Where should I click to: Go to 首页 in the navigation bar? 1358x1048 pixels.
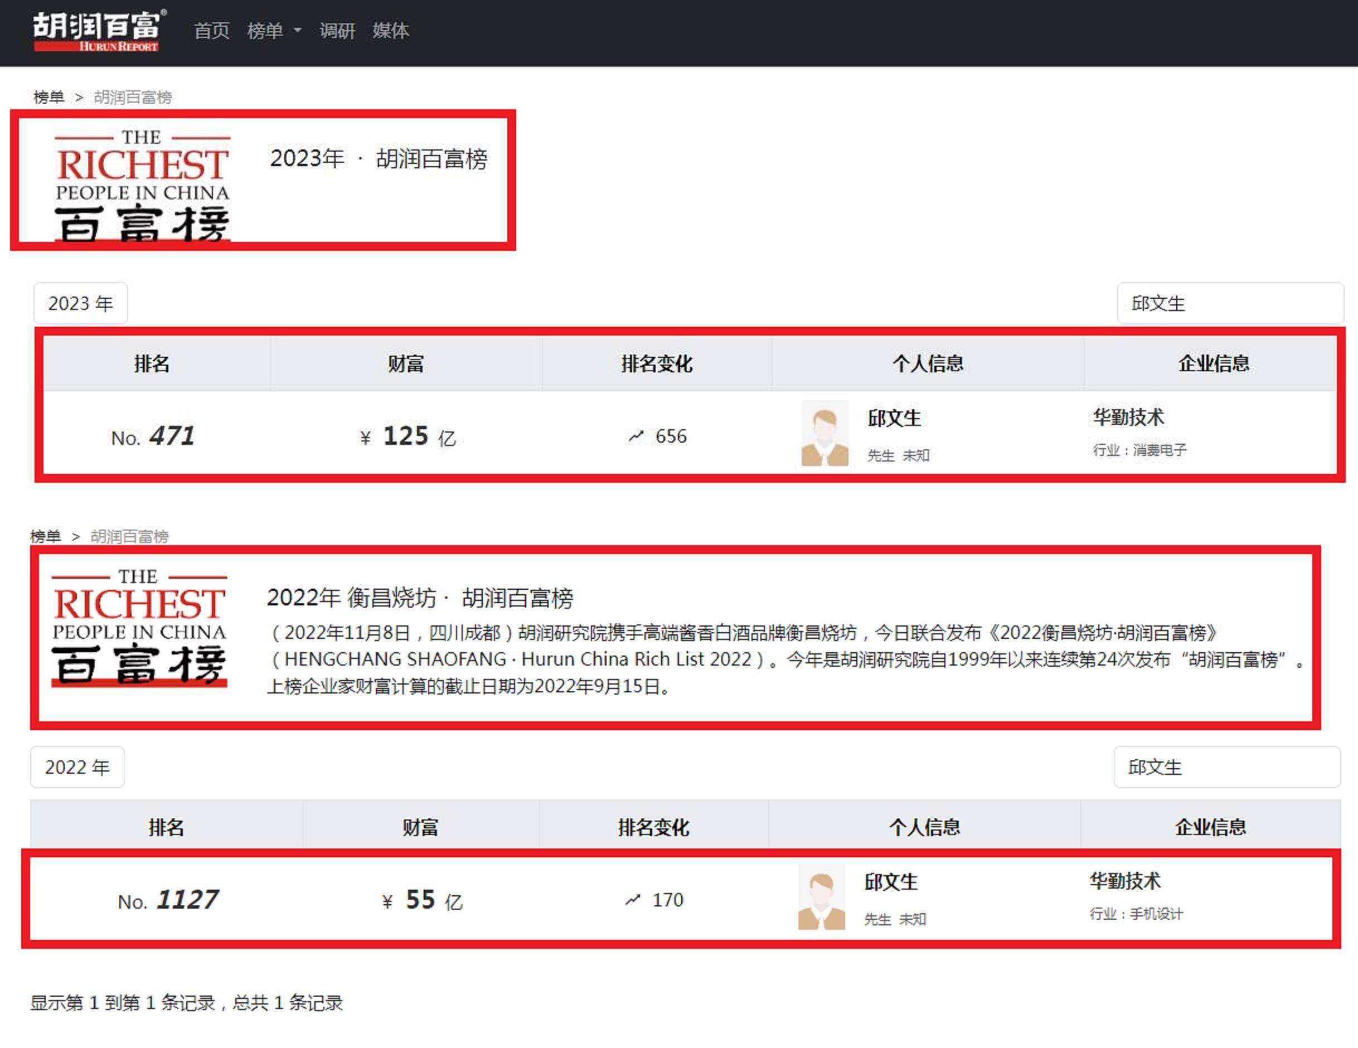(212, 31)
